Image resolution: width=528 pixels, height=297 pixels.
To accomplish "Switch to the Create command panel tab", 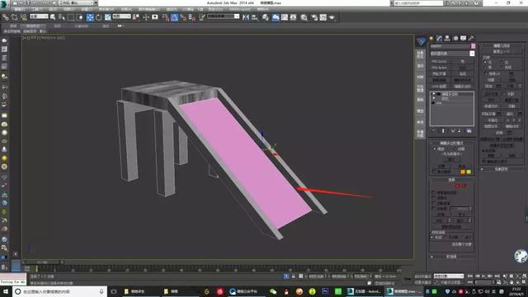I will point(431,39).
